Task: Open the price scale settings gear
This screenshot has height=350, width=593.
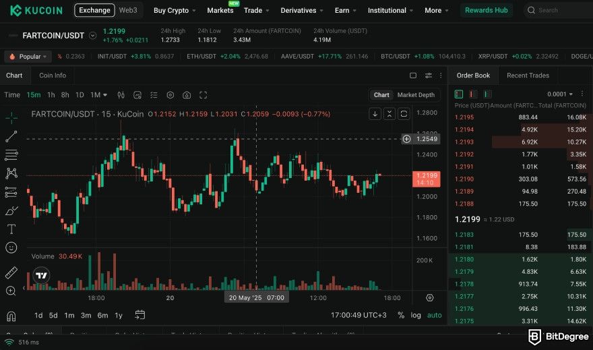Action: tap(430, 298)
